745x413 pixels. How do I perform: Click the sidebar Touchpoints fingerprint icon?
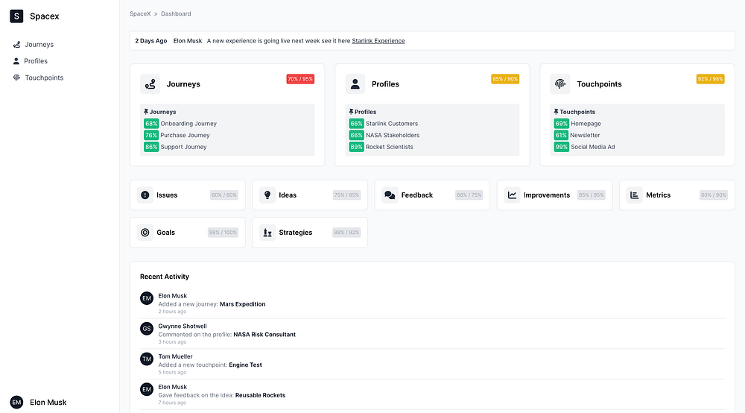[x=16, y=78]
